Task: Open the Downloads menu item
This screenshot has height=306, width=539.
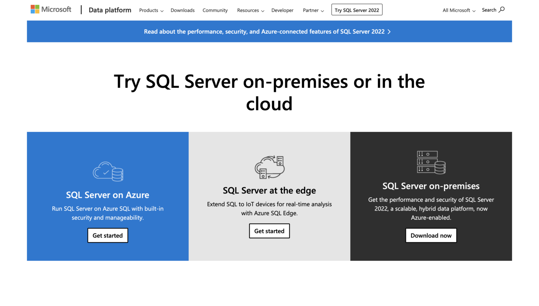Action: tap(182, 10)
